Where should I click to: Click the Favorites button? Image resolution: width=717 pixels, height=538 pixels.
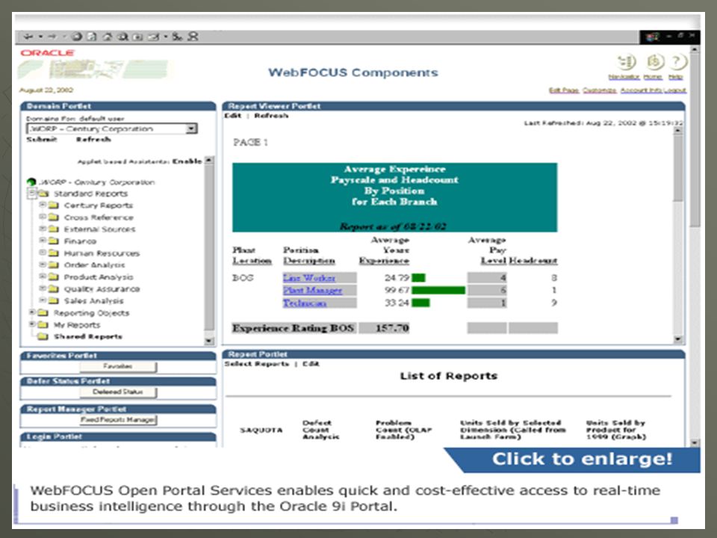pyautogui.click(x=118, y=366)
